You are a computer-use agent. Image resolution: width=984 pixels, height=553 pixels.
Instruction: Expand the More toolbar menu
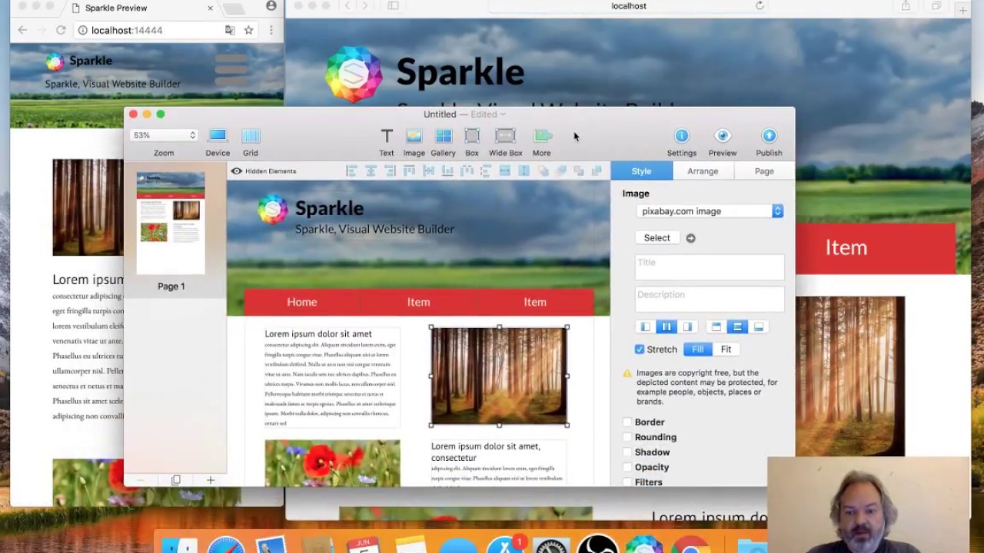tap(542, 137)
